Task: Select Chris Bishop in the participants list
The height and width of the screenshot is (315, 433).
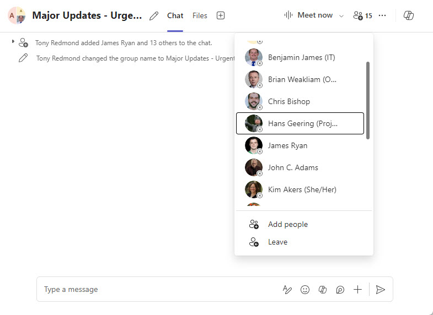Action: 300,101
